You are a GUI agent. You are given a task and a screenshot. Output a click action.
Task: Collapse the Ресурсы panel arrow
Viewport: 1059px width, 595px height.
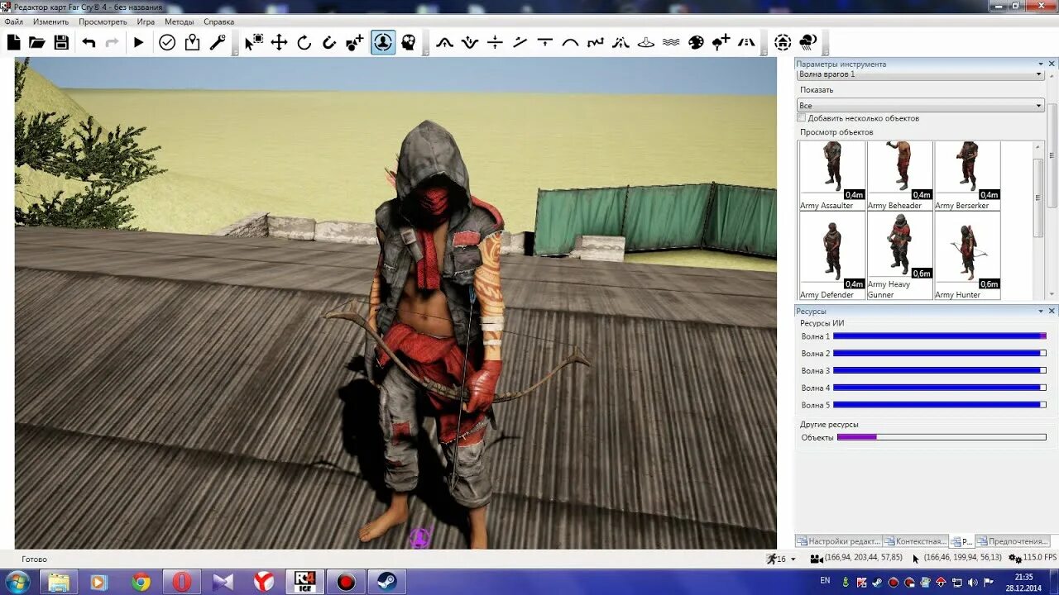(x=1041, y=311)
